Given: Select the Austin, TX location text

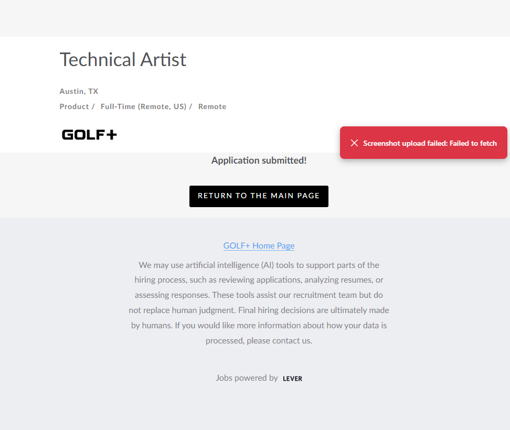Looking at the screenshot, I should (x=79, y=91).
